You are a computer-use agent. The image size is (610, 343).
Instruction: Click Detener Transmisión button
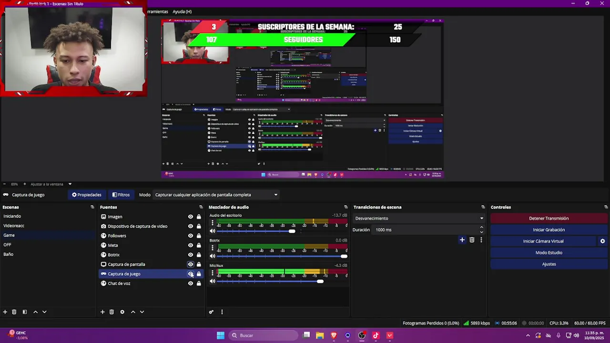pos(549,218)
